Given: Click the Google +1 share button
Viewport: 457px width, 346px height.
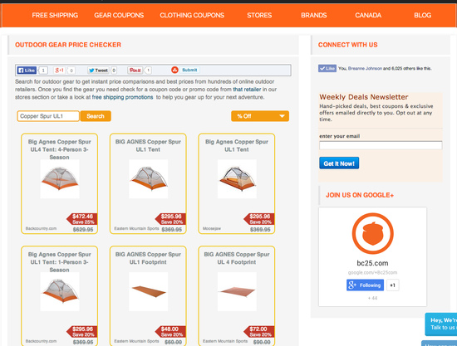Looking at the screenshot, I should click(59, 71).
